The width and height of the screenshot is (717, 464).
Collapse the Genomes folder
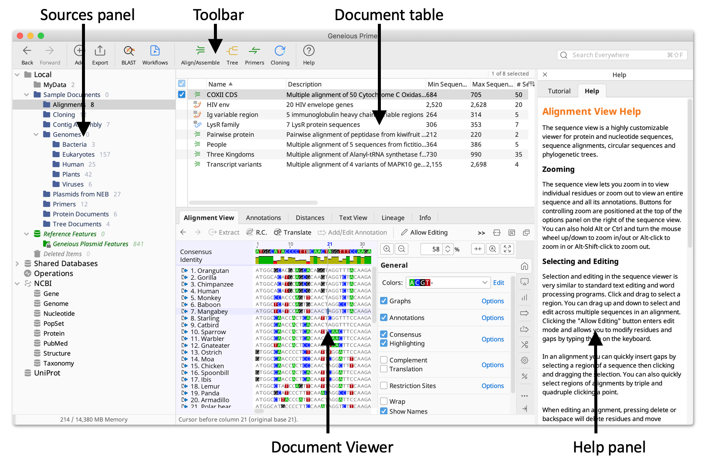tap(36, 134)
